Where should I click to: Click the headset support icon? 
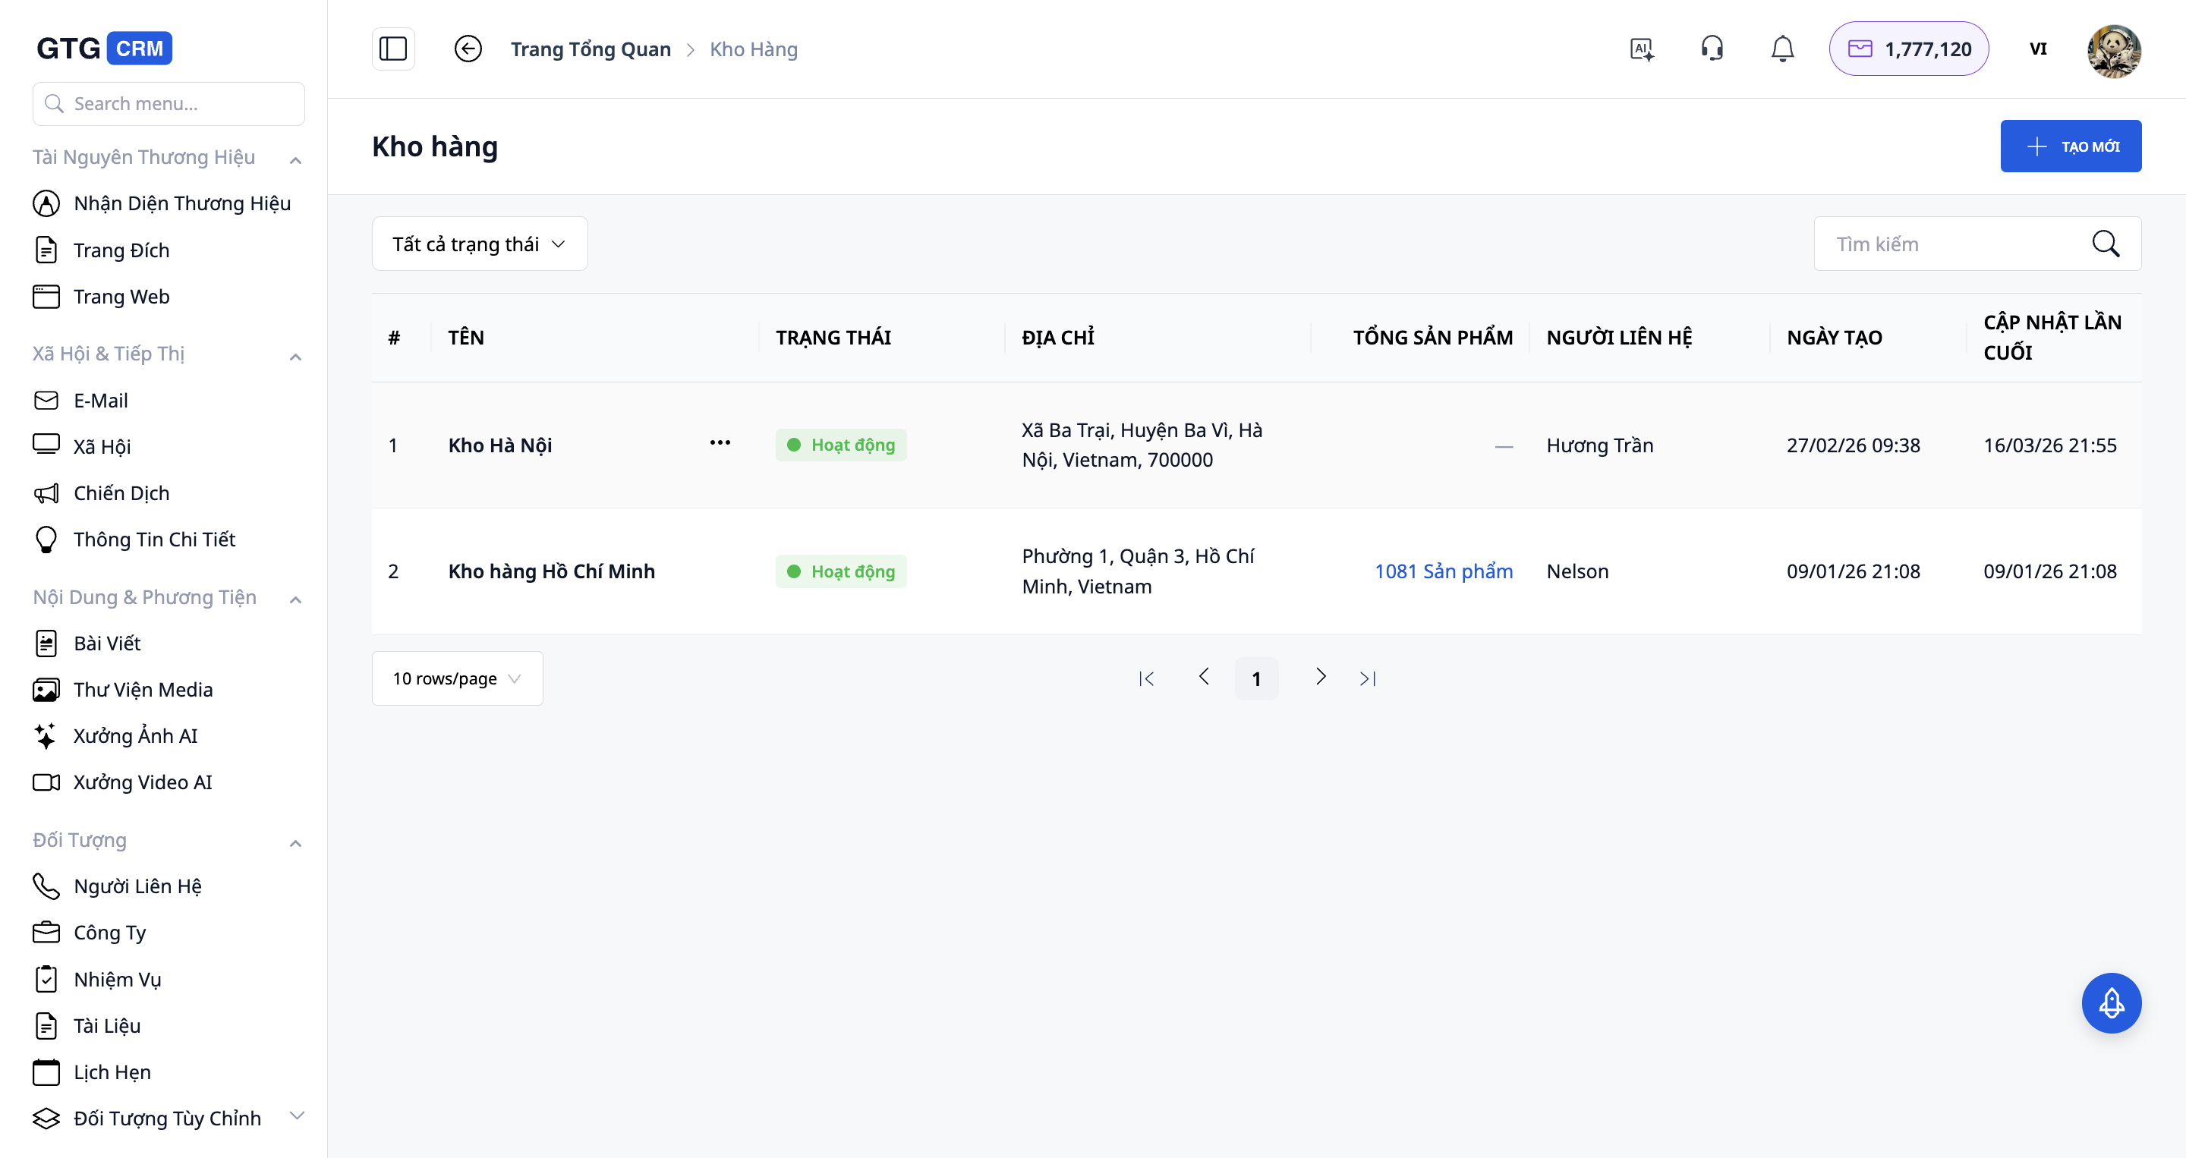click(x=1712, y=49)
